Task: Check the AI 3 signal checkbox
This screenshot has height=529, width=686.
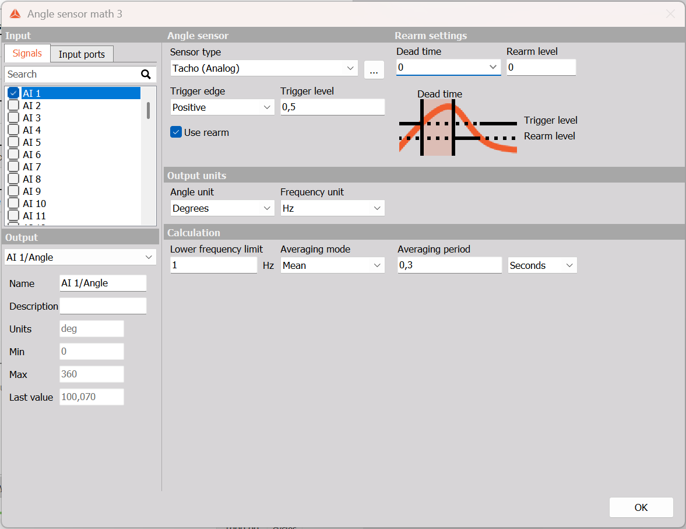Action: (13, 117)
